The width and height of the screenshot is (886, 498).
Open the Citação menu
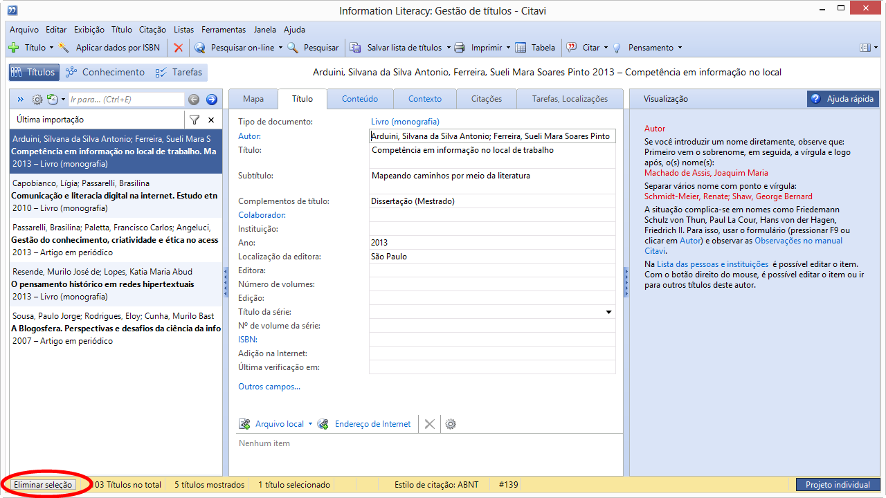tap(152, 30)
